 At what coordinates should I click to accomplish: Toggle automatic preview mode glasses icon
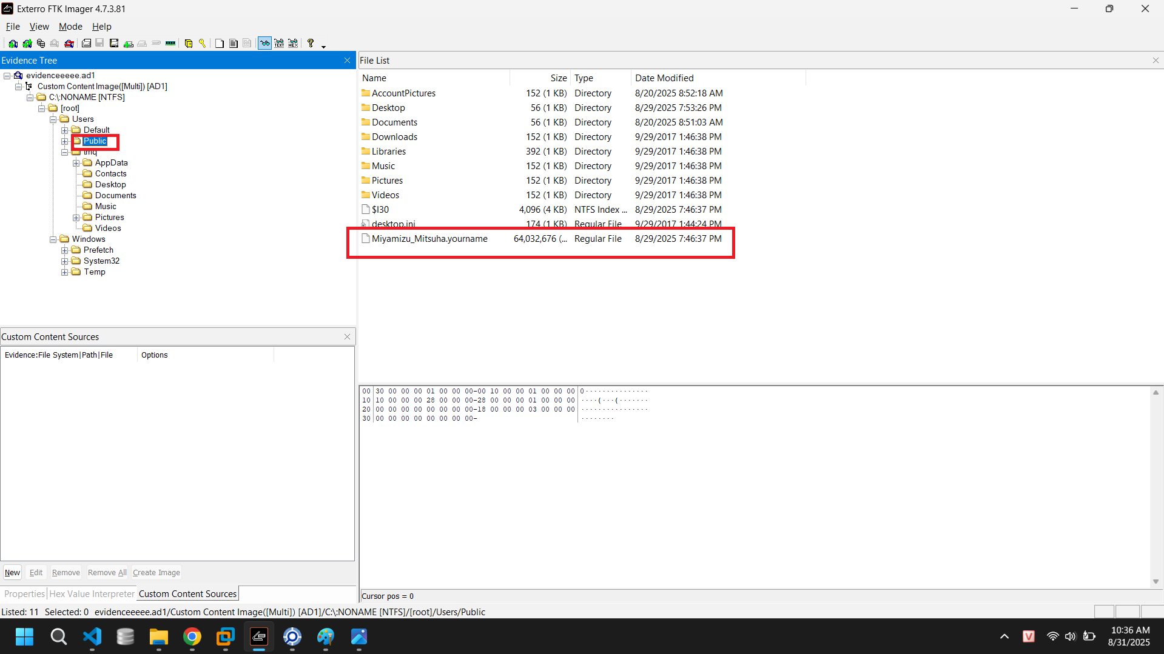[264, 44]
